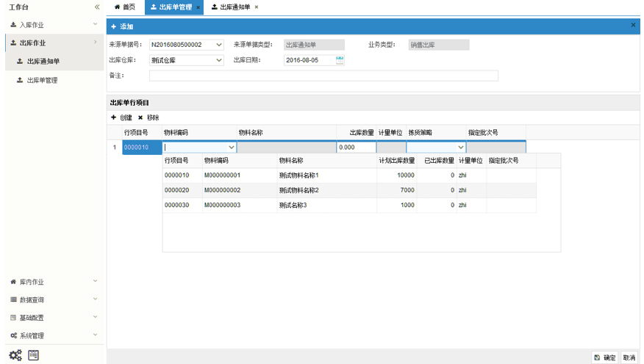
Task: Click the plus icon in the 添加 header
Action: [x=114, y=26]
